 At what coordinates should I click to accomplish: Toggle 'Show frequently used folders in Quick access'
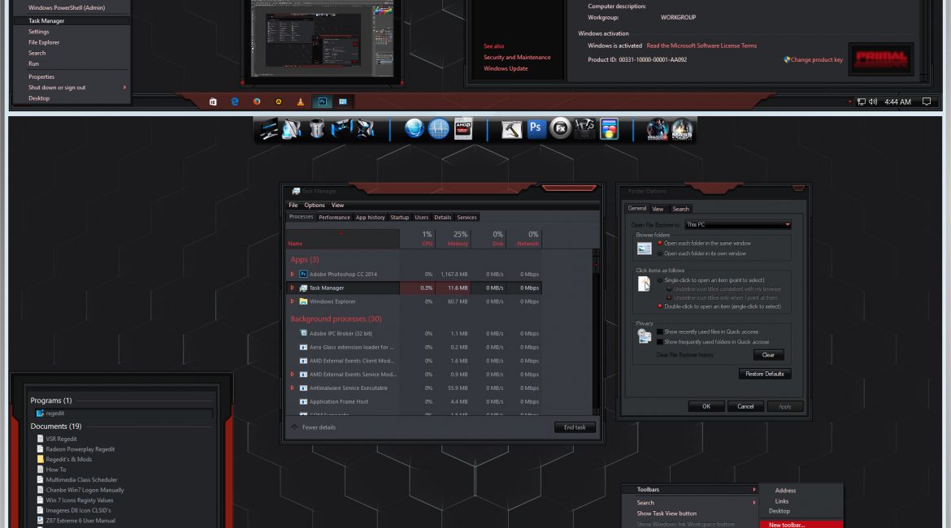click(x=660, y=342)
